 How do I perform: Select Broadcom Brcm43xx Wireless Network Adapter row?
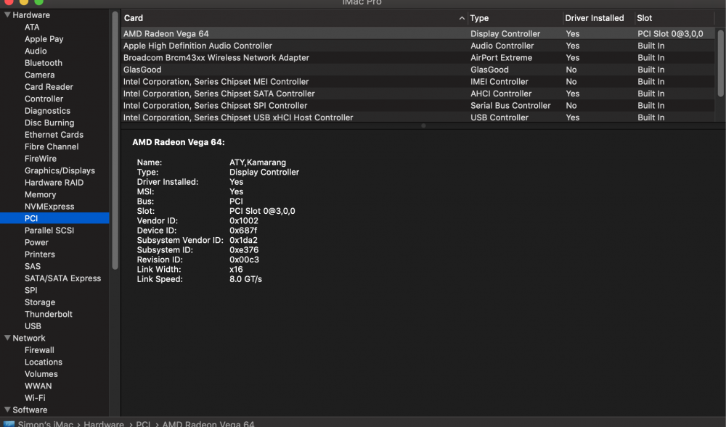pyautogui.click(x=418, y=57)
